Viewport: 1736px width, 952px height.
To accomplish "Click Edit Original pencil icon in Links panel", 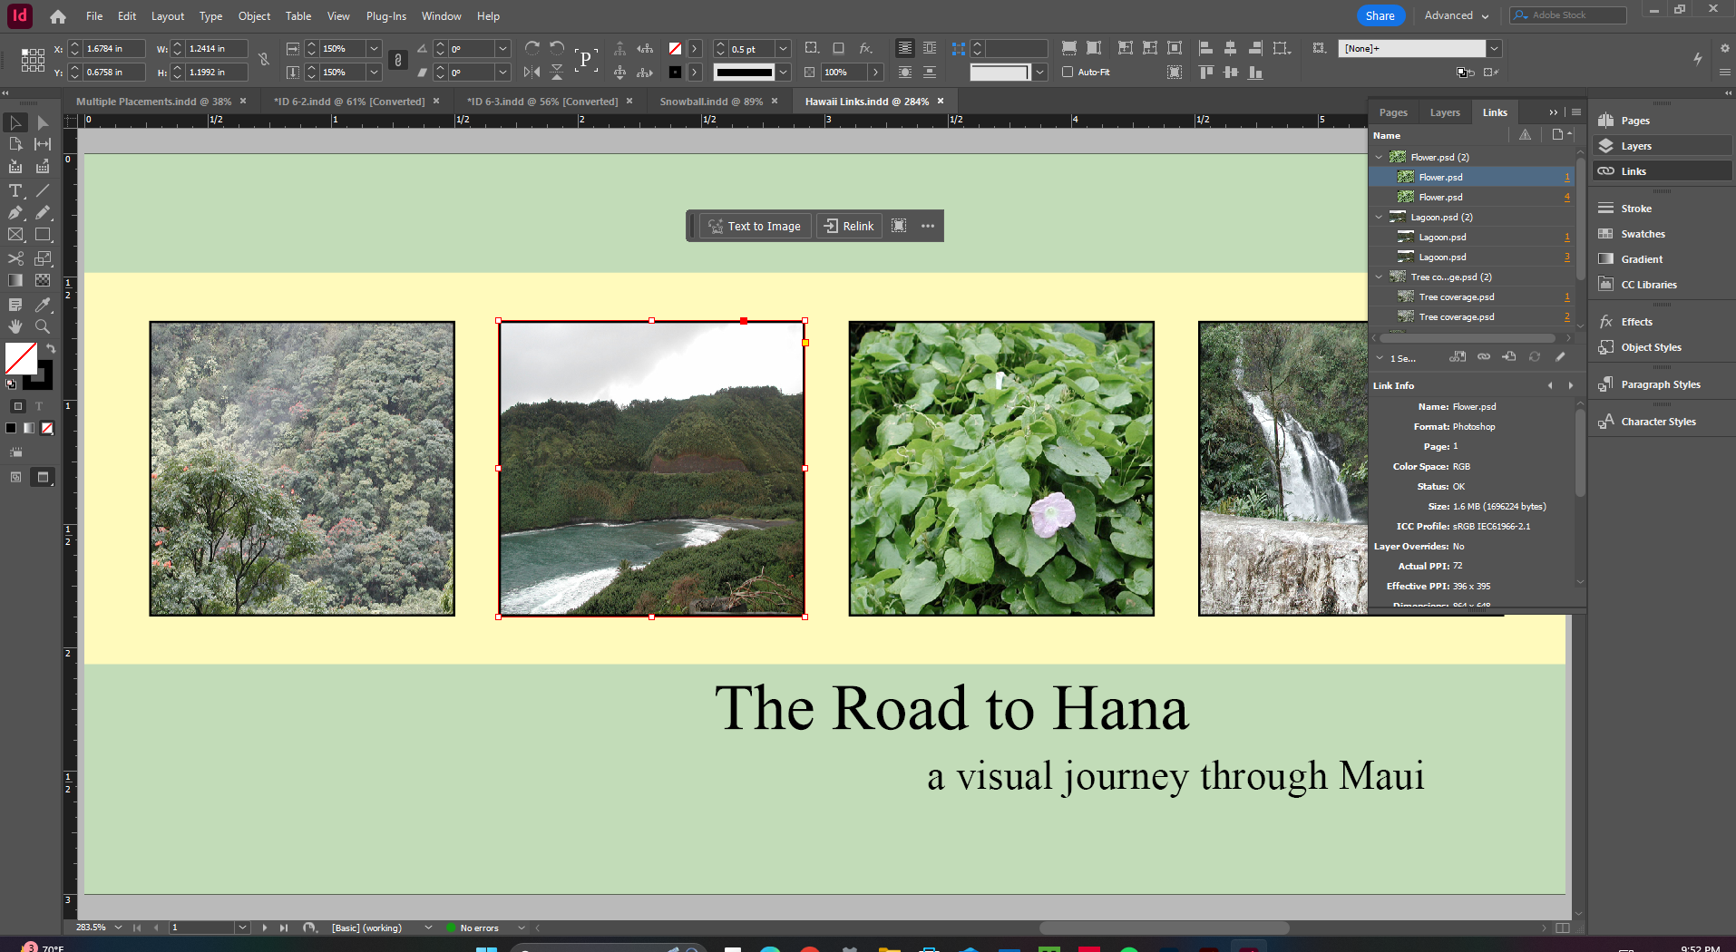I will pos(1560,357).
